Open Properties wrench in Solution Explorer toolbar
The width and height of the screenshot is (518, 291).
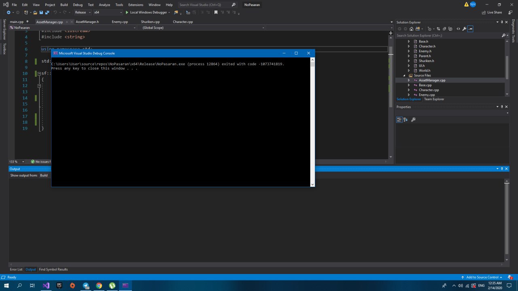[x=464, y=29]
